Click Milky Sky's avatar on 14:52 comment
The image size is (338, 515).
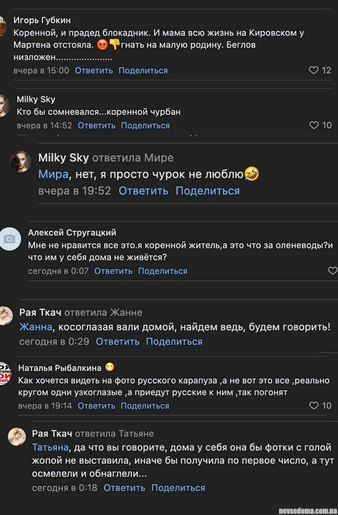coord(4,105)
